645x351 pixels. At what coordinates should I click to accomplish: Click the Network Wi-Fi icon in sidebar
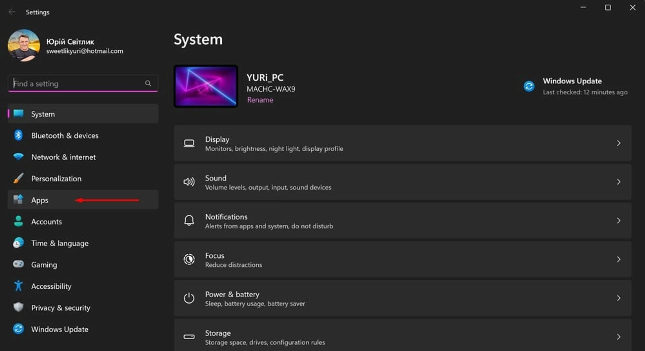point(18,157)
